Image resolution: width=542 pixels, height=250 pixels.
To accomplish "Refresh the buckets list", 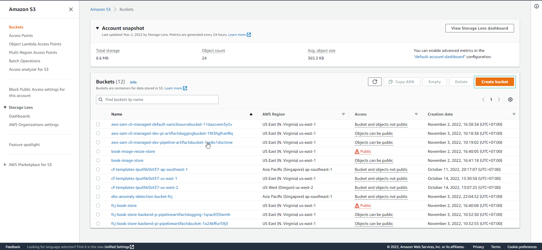I will click(x=375, y=82).
